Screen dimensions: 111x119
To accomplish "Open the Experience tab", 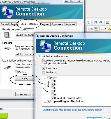I will [57, 24].
